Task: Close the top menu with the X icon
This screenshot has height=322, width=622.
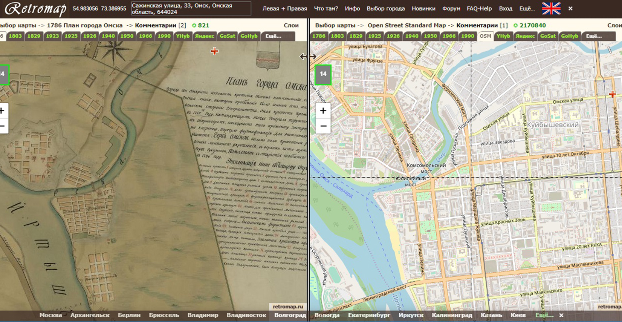Action: [570, 8]
